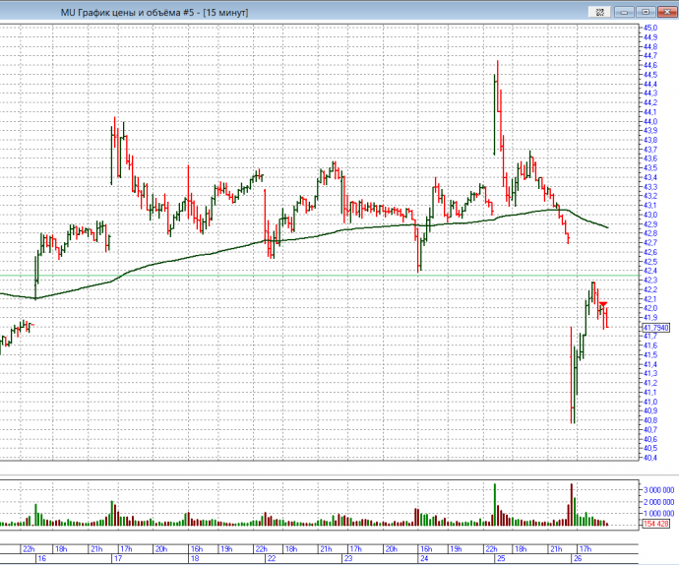Select date 24 on the time axis

click(424, 558)
